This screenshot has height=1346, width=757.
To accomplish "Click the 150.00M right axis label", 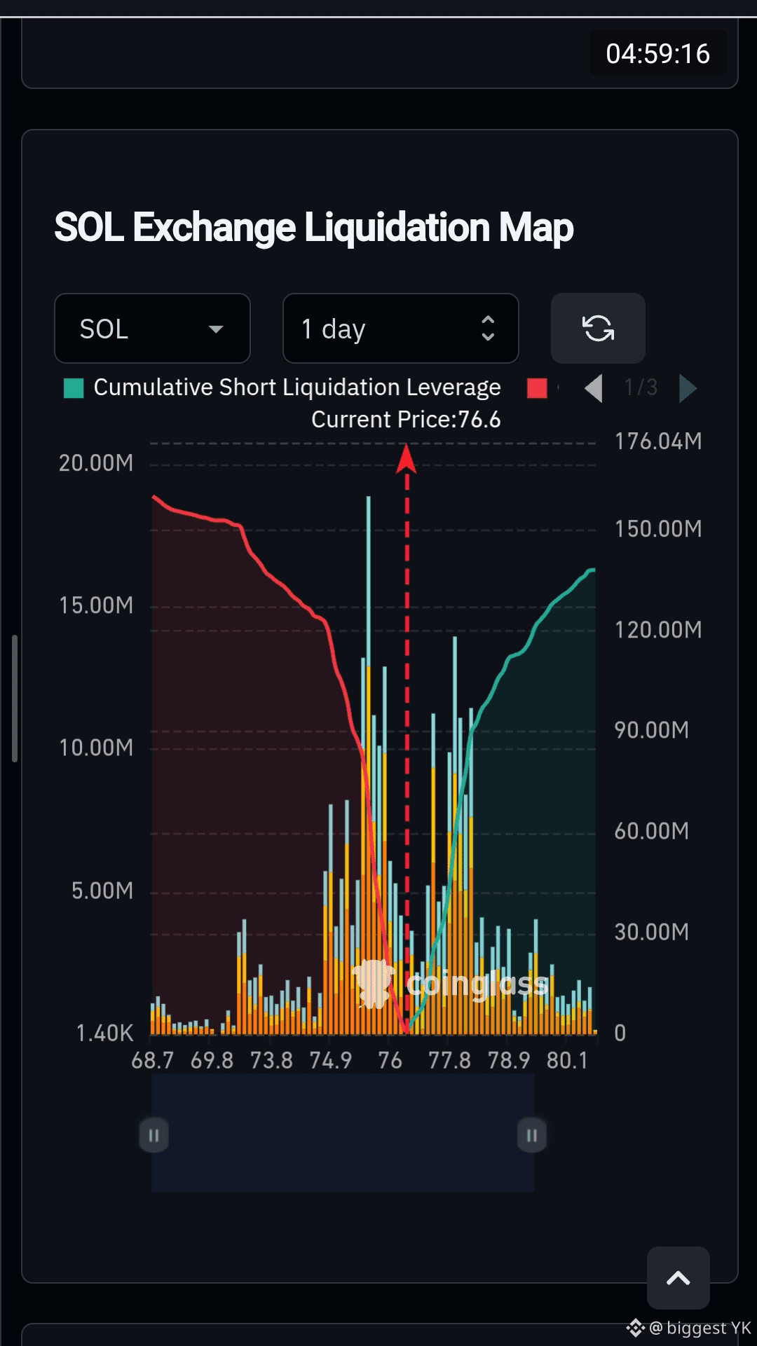I will coord(658,529).
